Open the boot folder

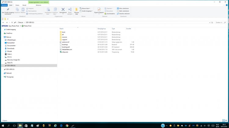pyautogui.click(x=64, y=32)
